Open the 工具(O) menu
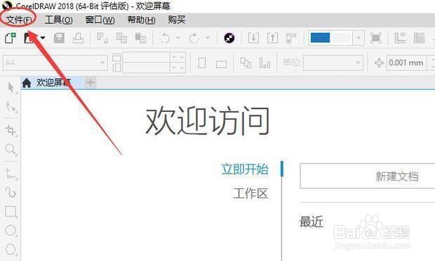Screen dimensions: 435x261 point(58,20)
